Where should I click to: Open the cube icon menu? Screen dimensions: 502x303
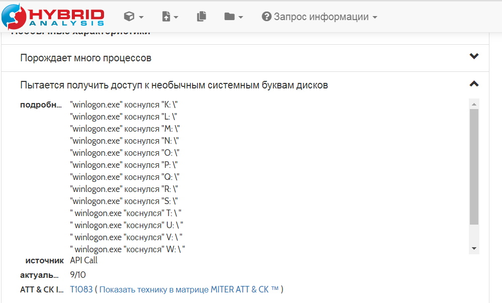(x=129, y=17)
